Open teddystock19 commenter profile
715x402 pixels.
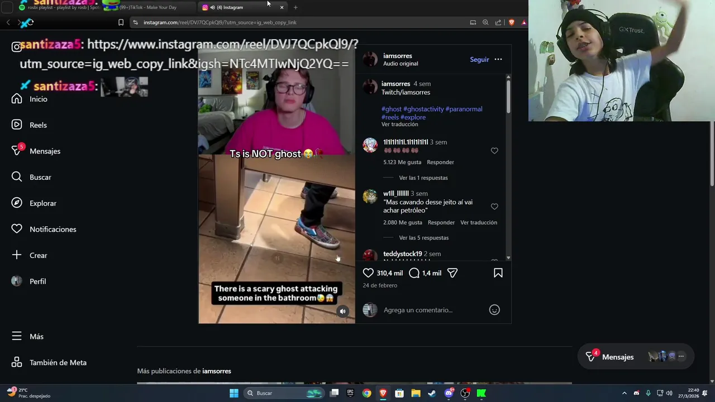point(402,254)
